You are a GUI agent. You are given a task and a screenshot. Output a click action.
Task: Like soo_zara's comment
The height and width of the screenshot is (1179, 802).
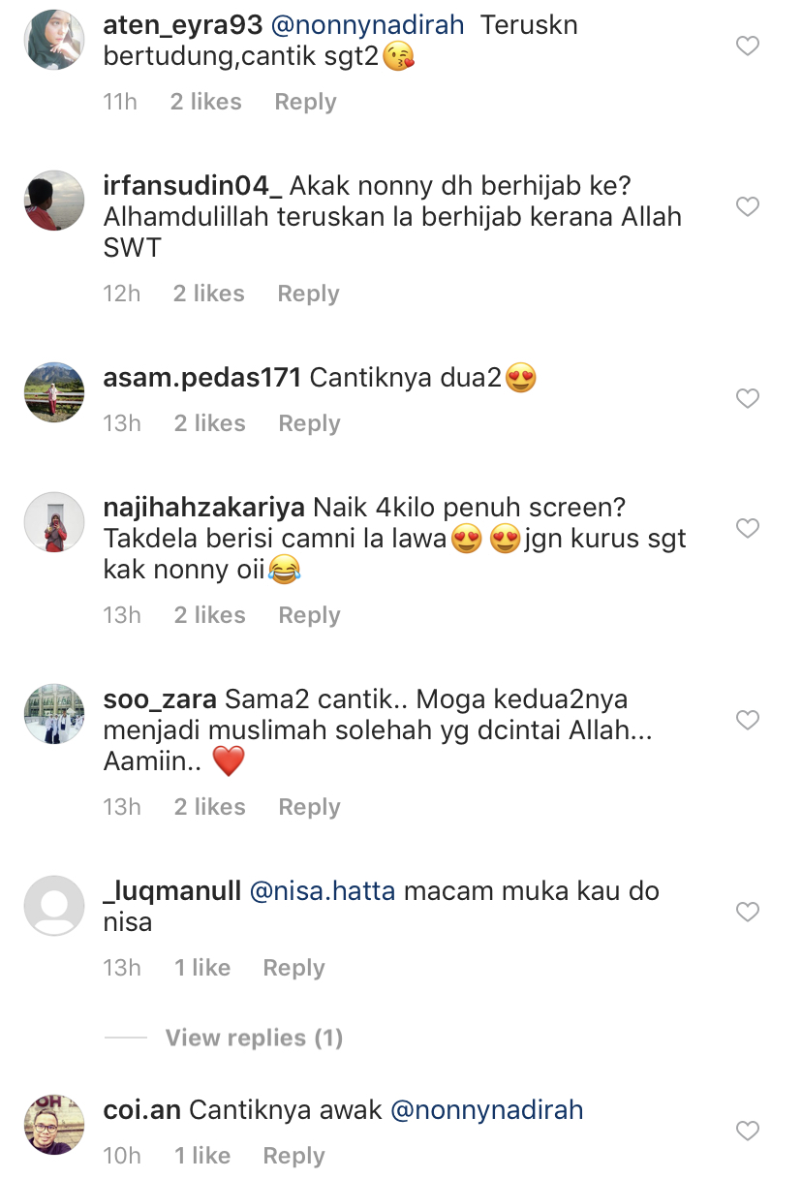(748, 720)
